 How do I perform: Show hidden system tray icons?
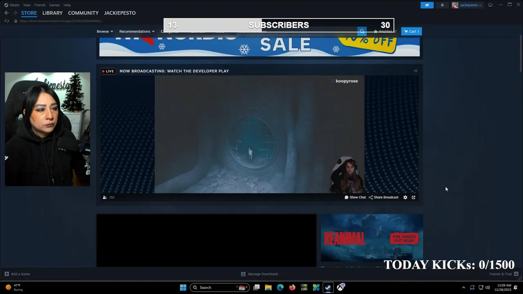pos(463,287)
